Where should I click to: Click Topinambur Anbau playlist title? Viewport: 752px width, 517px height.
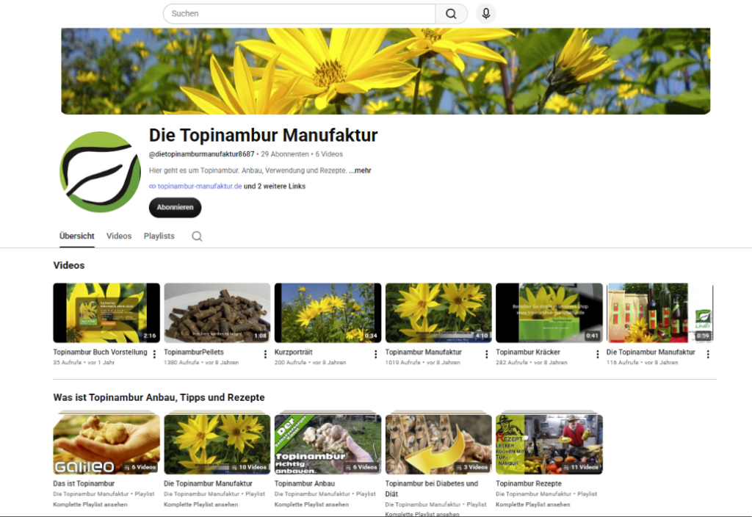[305, 483]
